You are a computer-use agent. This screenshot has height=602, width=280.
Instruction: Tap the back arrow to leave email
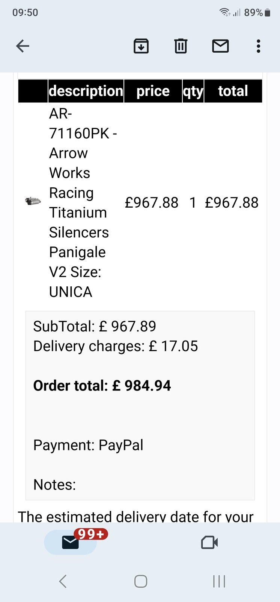click(23, 46)
